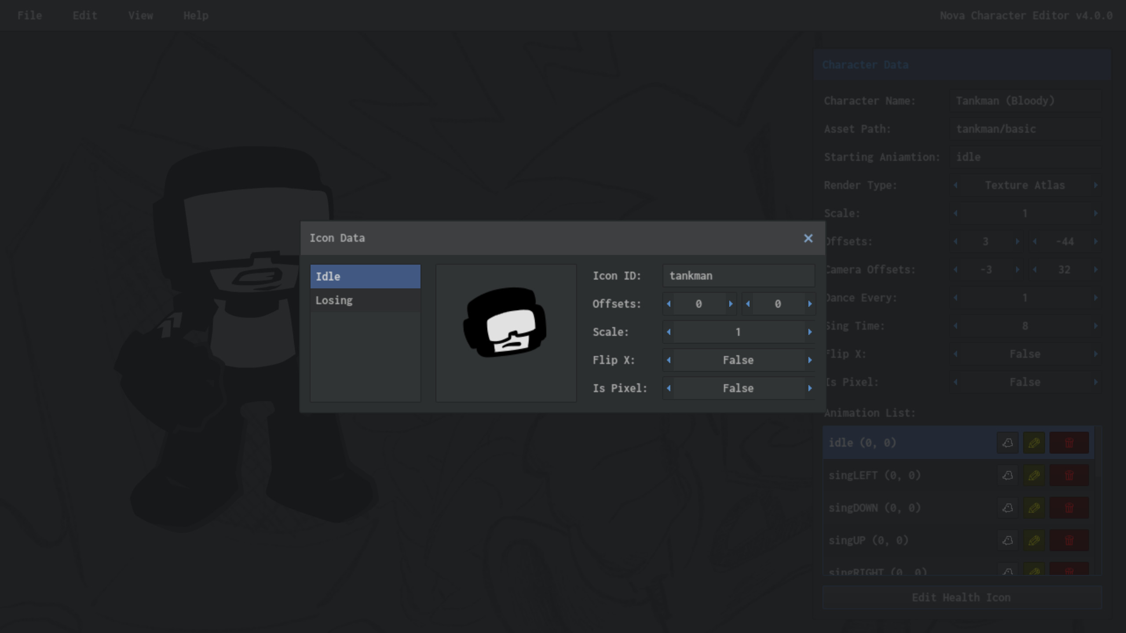Toggle ghost preview for idle animation
Image resolution: width=1126 pixels, height=633 pixels.
coord(1007,443)
